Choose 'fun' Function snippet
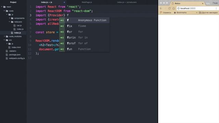The image size is (219, 123). click(x=84, y=49)
